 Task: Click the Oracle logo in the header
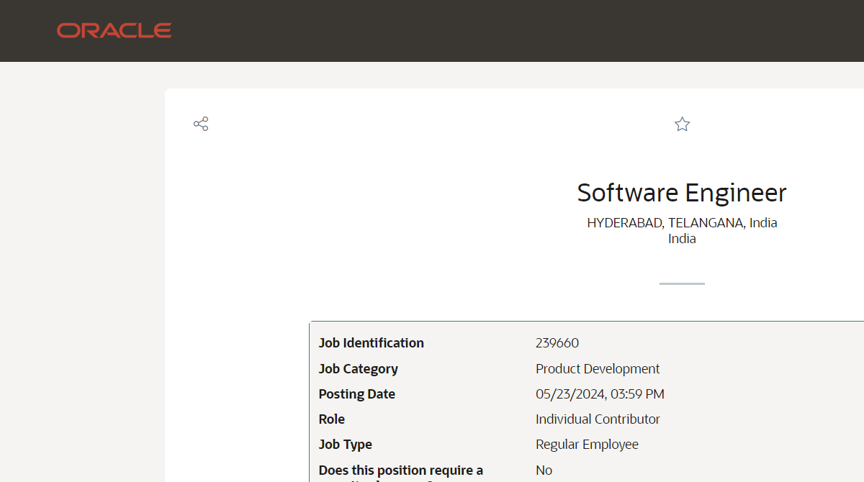[x=114, y=30]
